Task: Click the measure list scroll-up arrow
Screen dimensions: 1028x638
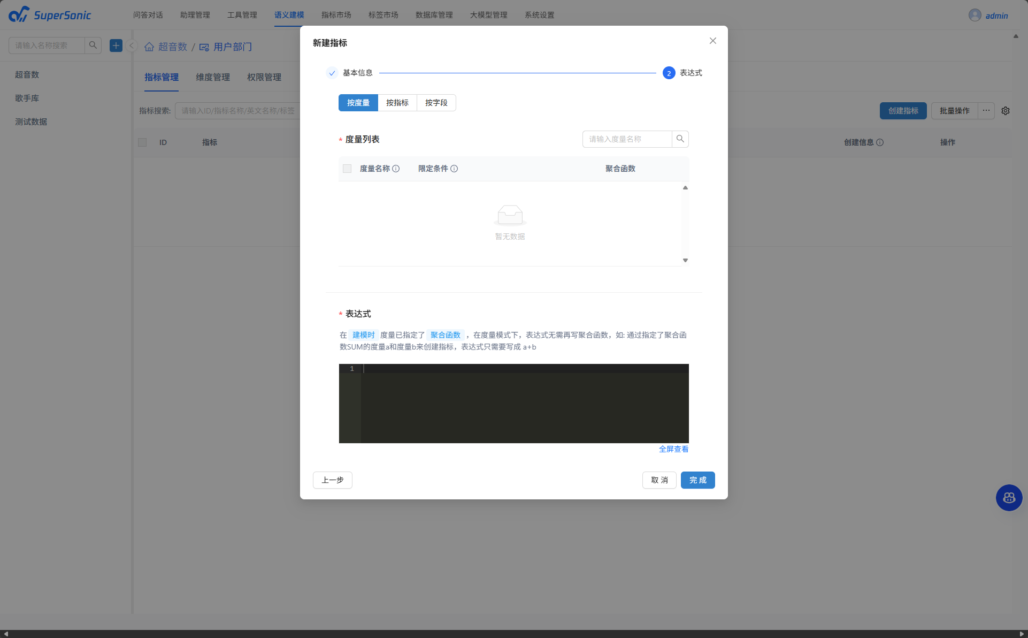Action: coord(685,188)
